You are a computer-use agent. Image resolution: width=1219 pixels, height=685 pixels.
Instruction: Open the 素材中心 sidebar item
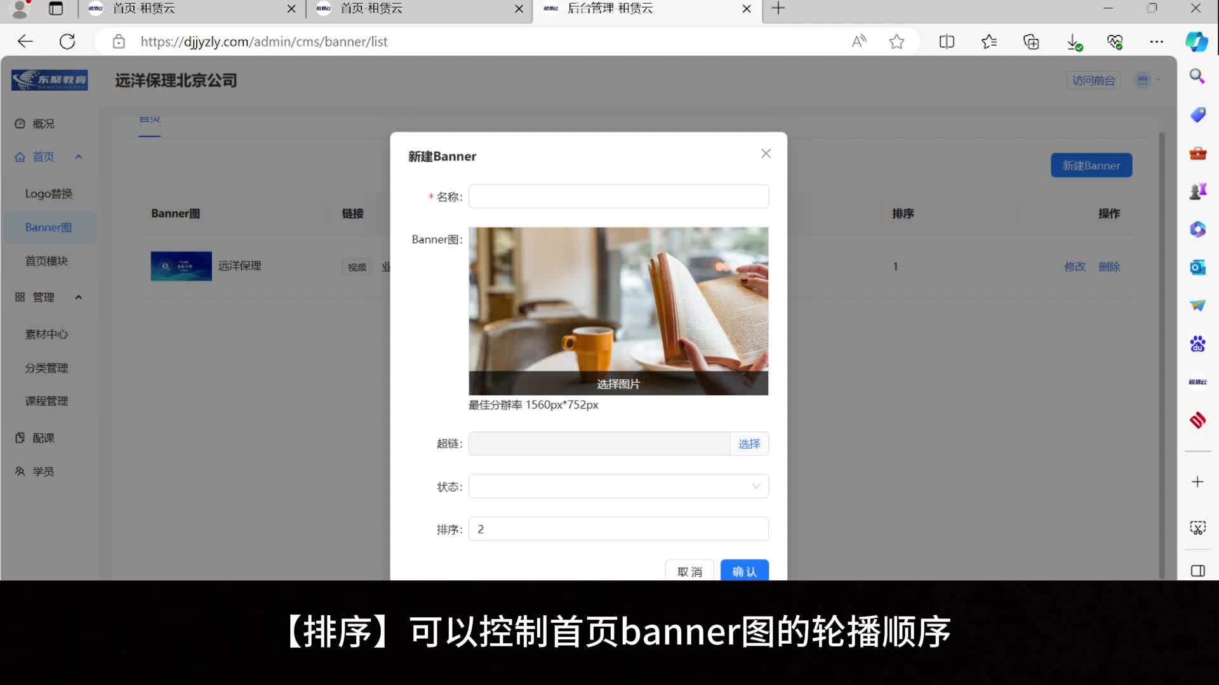click(x=46, y=334)
